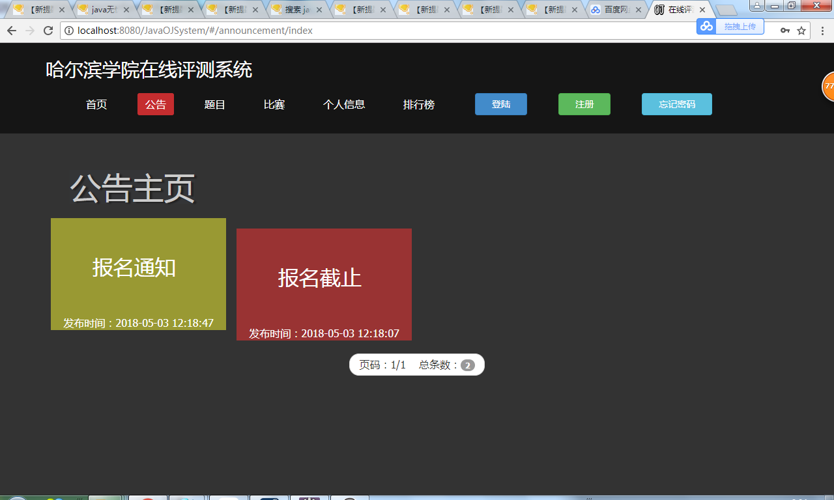Open the 排行榜 page
834x500 pixels.
[x=419, y=104]
